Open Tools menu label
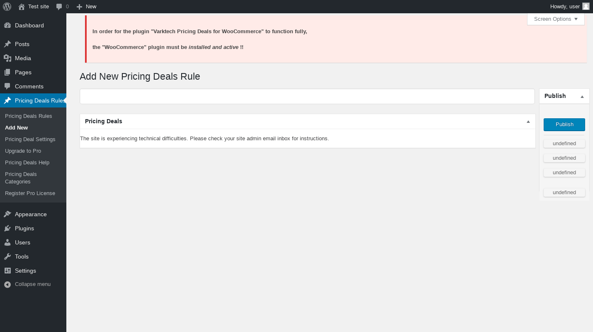Viewport: 593px width, 332px height. [22, 256]
